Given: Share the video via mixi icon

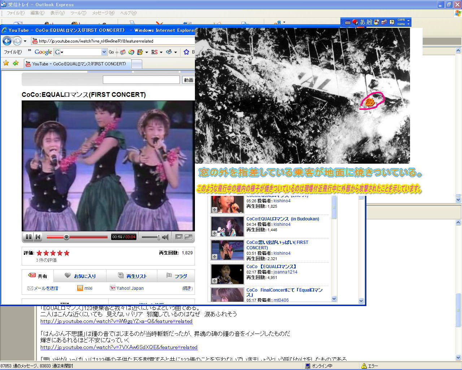Looking at the screenshot, I should point(85,288).
